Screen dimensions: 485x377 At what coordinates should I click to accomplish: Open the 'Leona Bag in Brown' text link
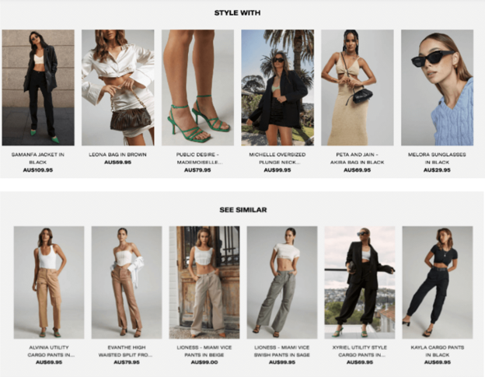pyautogui.click(x=118, y=155)
